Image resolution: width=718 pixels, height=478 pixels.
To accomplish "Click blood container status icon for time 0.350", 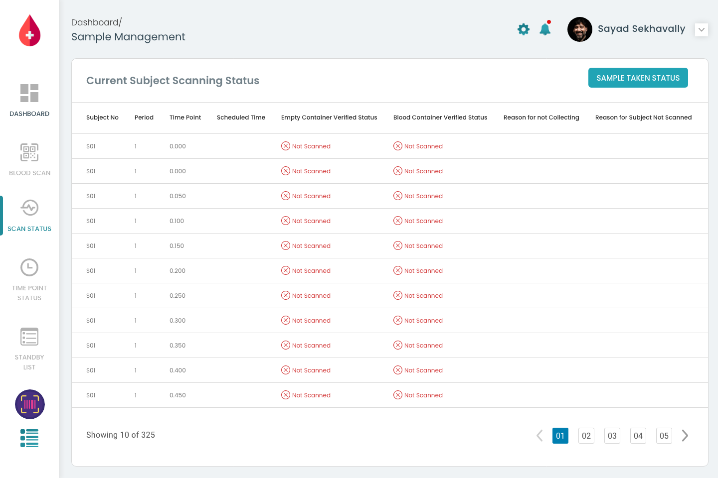I will coord(398,345).
